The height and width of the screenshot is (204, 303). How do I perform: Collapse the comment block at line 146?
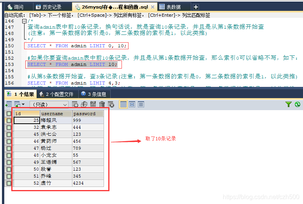click(x=24, y=21)
